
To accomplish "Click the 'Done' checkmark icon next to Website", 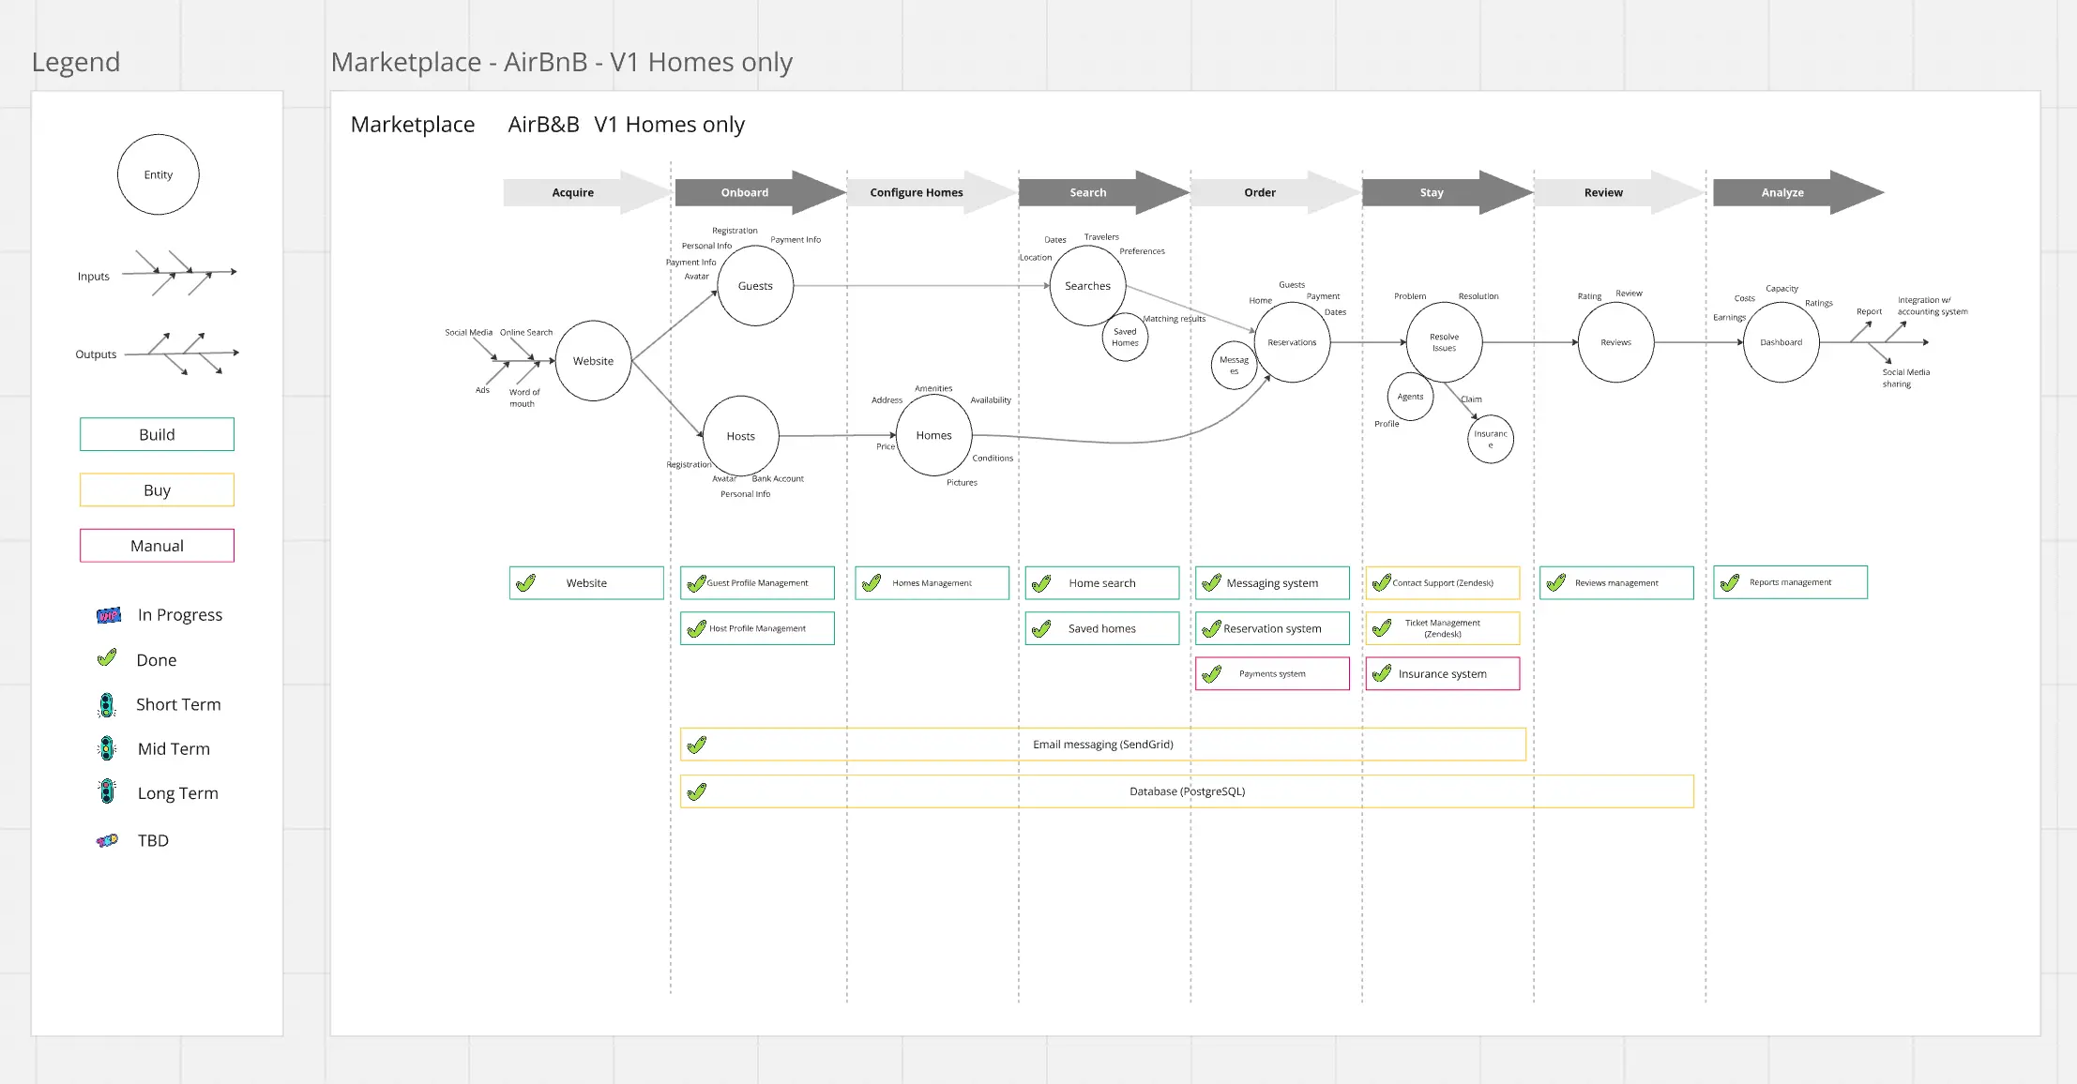I will pyautogui.click(x=526, y=582).
